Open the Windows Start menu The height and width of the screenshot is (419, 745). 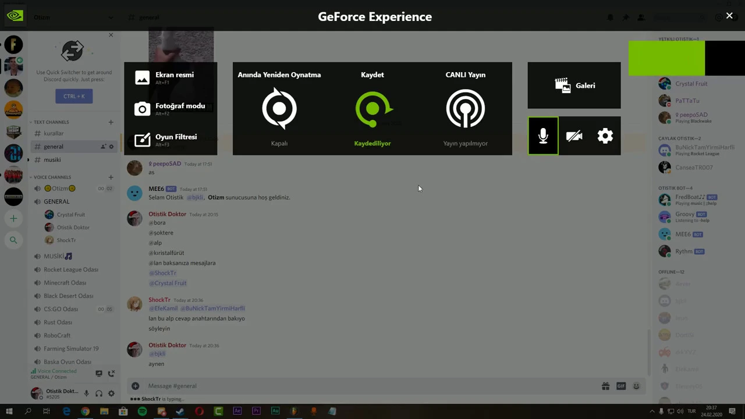click(9, 411)
